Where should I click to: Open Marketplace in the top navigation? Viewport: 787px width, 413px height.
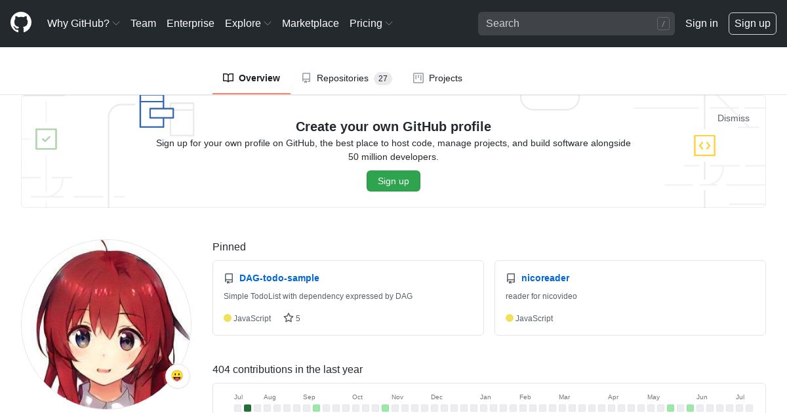[310, 23]
